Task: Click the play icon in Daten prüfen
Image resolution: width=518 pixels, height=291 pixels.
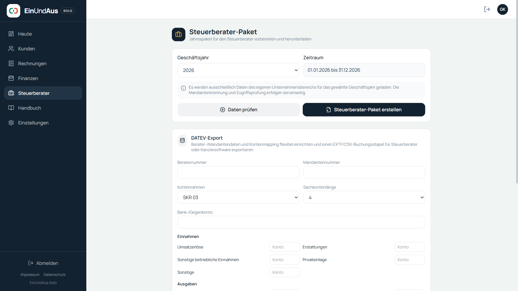Action: [x=223, y=110]
